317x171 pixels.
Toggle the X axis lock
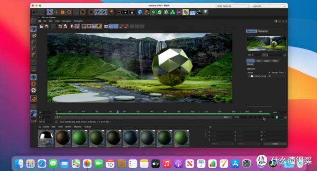coord(91,12)
